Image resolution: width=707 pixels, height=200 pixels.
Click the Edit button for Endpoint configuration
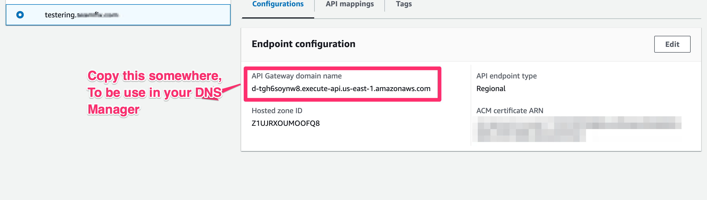672,44
